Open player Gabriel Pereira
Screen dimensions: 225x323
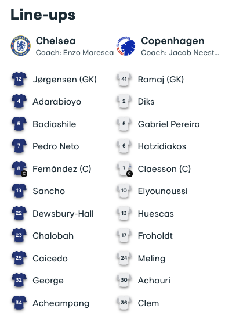point(169,124)
